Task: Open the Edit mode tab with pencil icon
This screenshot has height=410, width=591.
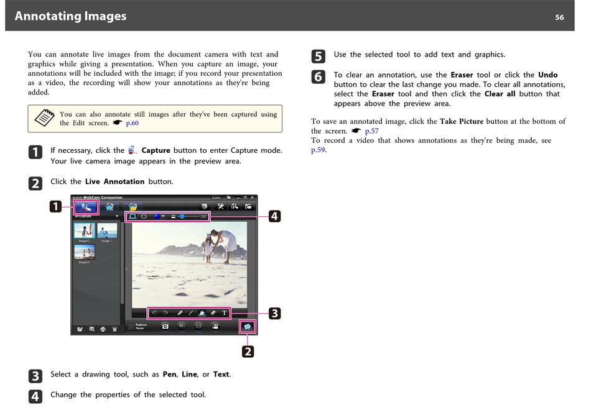Action: tap(109, 207)
